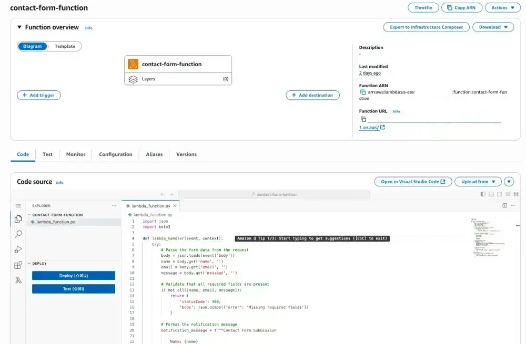Open the Run and Debug sidebar icon

18,249
